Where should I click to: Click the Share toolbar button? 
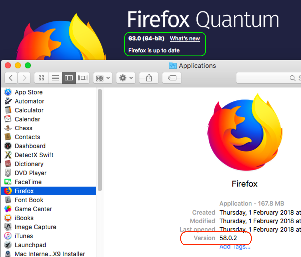coord(149,78)
